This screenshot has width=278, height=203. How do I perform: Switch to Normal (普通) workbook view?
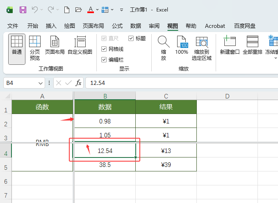(17, 49)
